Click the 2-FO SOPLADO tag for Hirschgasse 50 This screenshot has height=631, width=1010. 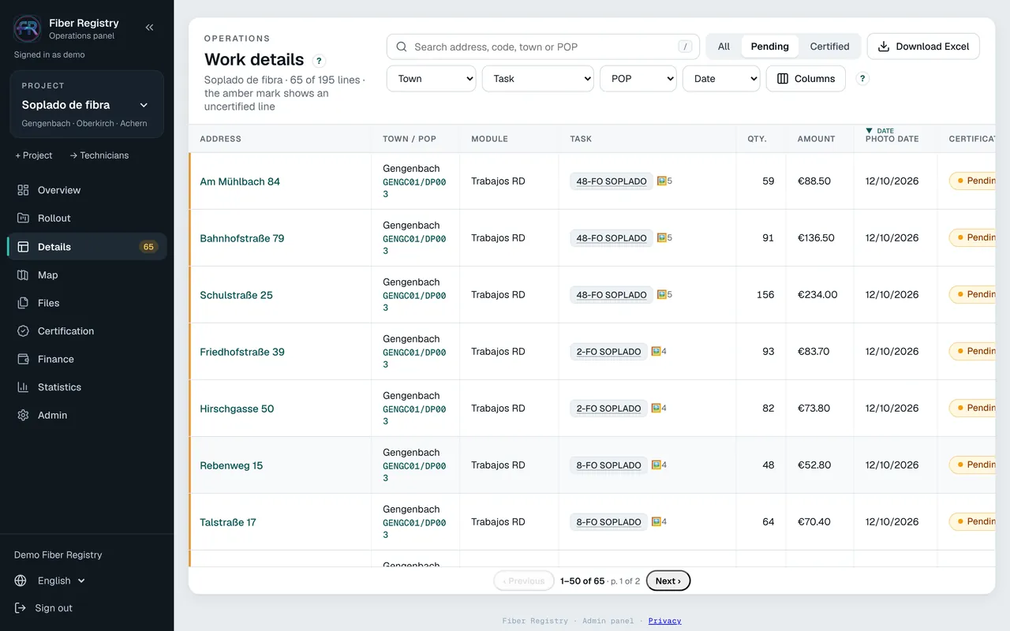pyautogui.click(x=608, y=409)
